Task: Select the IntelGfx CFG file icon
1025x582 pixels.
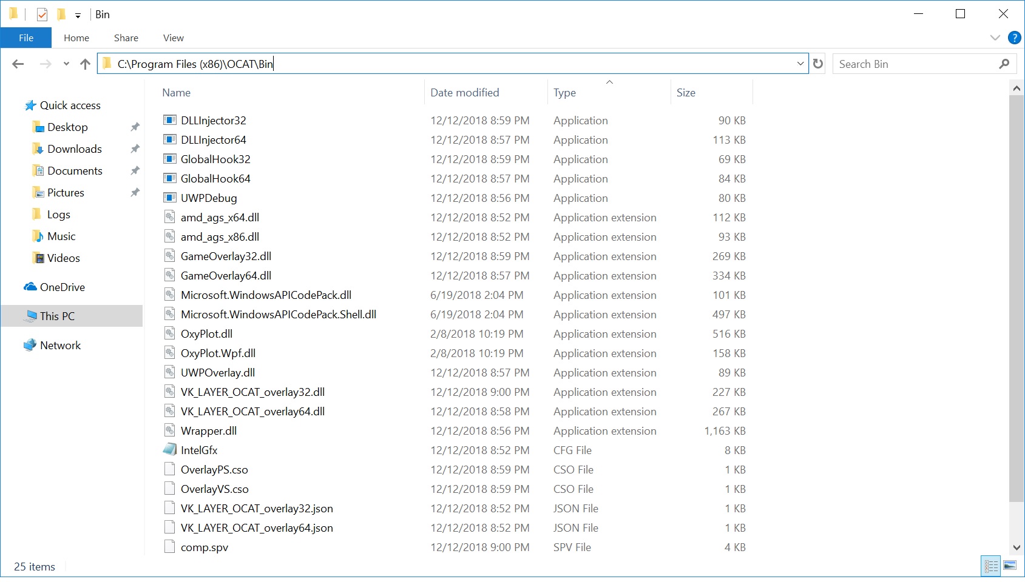Action: tap(169, 450)
